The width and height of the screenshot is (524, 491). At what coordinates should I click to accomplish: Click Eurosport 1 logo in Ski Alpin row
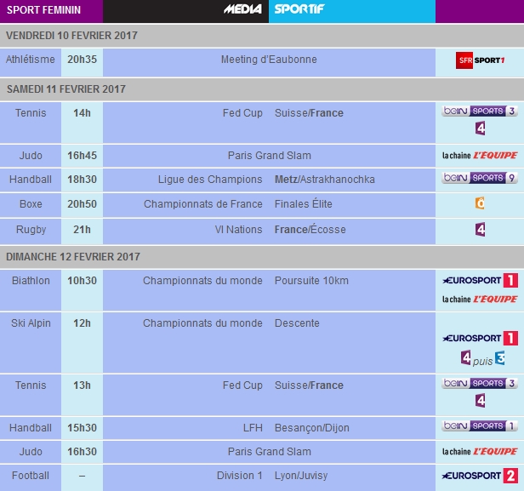(481, 338)
